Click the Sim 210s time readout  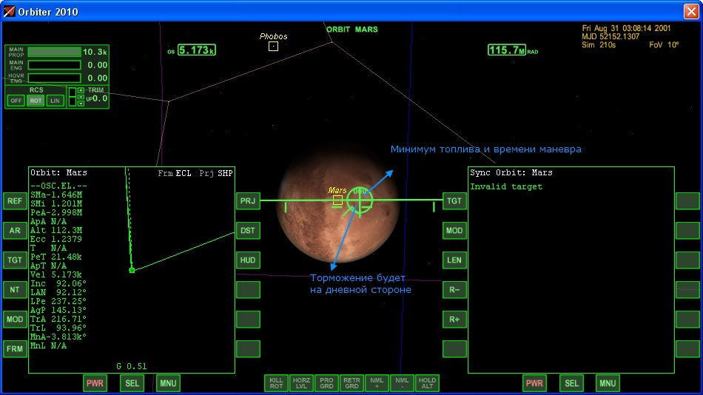(599, 45)
